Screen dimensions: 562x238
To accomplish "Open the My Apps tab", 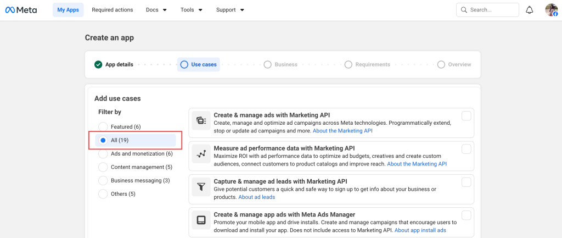I will [x=69, y=10].
